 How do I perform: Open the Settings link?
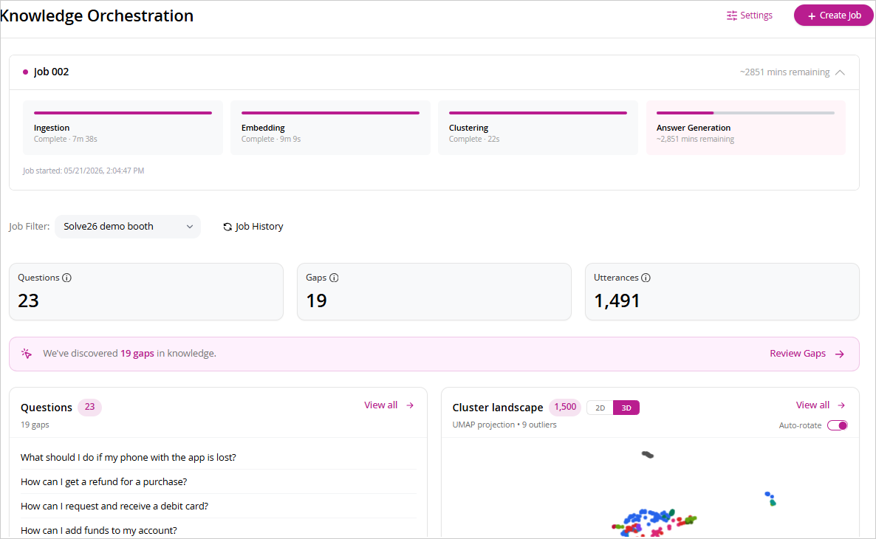click(x=749, y=16)
